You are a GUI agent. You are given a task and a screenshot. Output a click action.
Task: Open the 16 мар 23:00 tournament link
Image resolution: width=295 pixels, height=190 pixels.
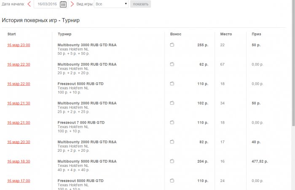[19, 45]
